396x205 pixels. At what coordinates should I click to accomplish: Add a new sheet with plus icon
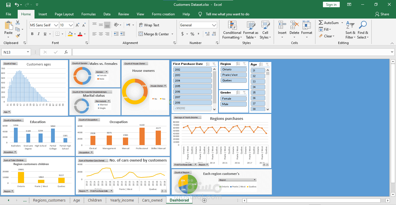click(204, 200)
